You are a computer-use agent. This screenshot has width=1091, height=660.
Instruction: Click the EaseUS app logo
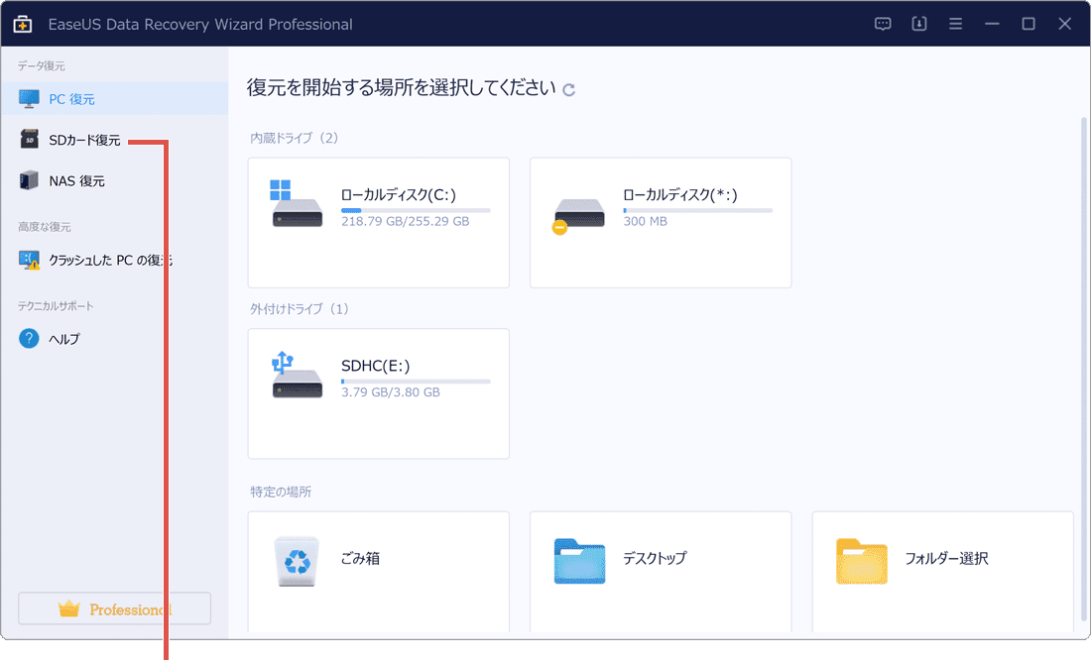coord(22,23)
